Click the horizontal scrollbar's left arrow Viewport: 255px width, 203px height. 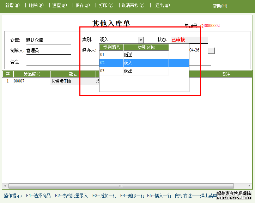pyautogui.click(x=5, y=186)
